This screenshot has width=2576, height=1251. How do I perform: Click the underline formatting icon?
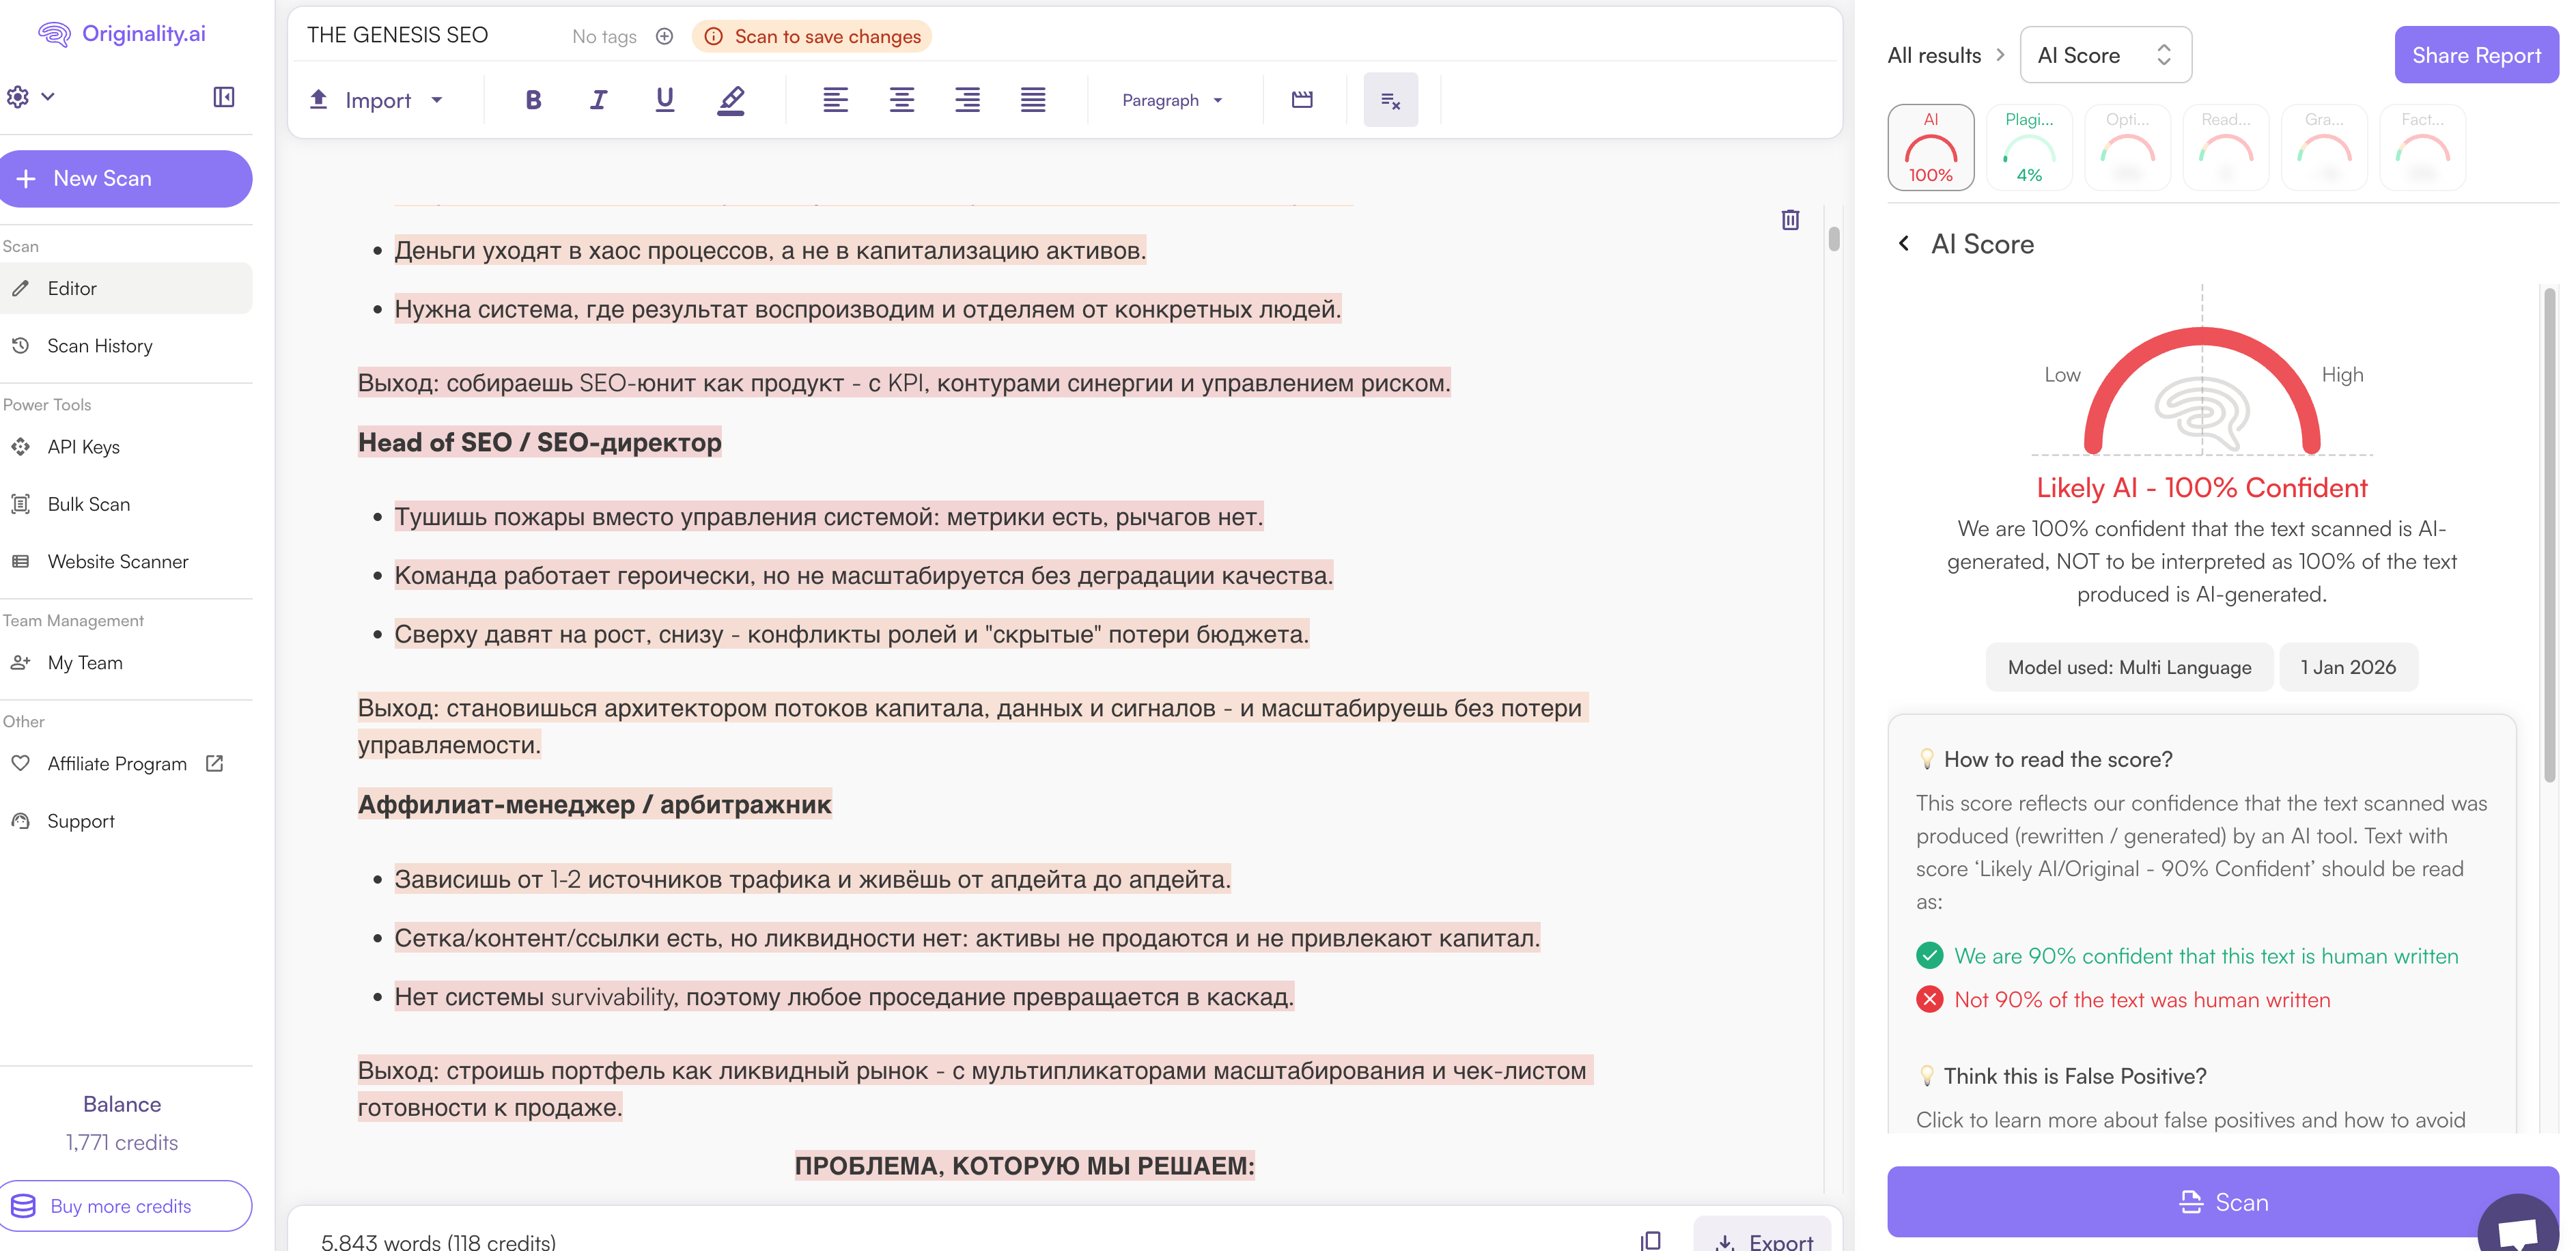664,99
